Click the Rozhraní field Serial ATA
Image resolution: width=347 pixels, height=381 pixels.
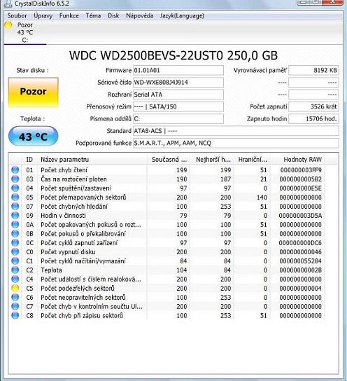coord(178,95)
